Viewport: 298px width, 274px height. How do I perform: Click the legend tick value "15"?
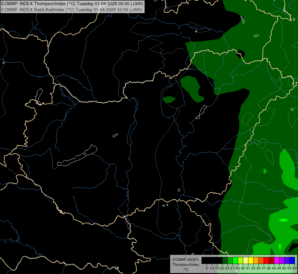pyautogui.click(x=217, y=268)
